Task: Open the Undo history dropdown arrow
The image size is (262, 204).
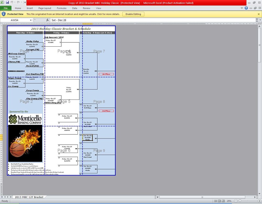Action: [x=15, y=2]
